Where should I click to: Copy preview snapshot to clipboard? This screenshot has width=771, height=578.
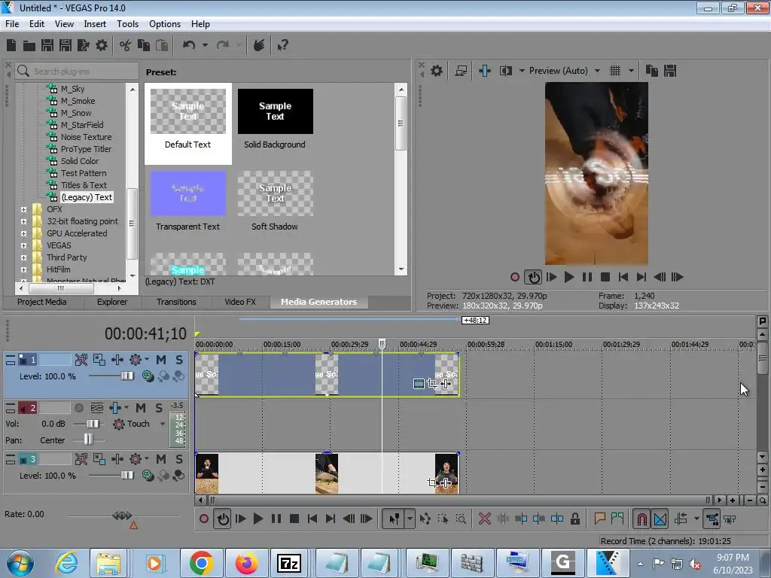point(652,71)
